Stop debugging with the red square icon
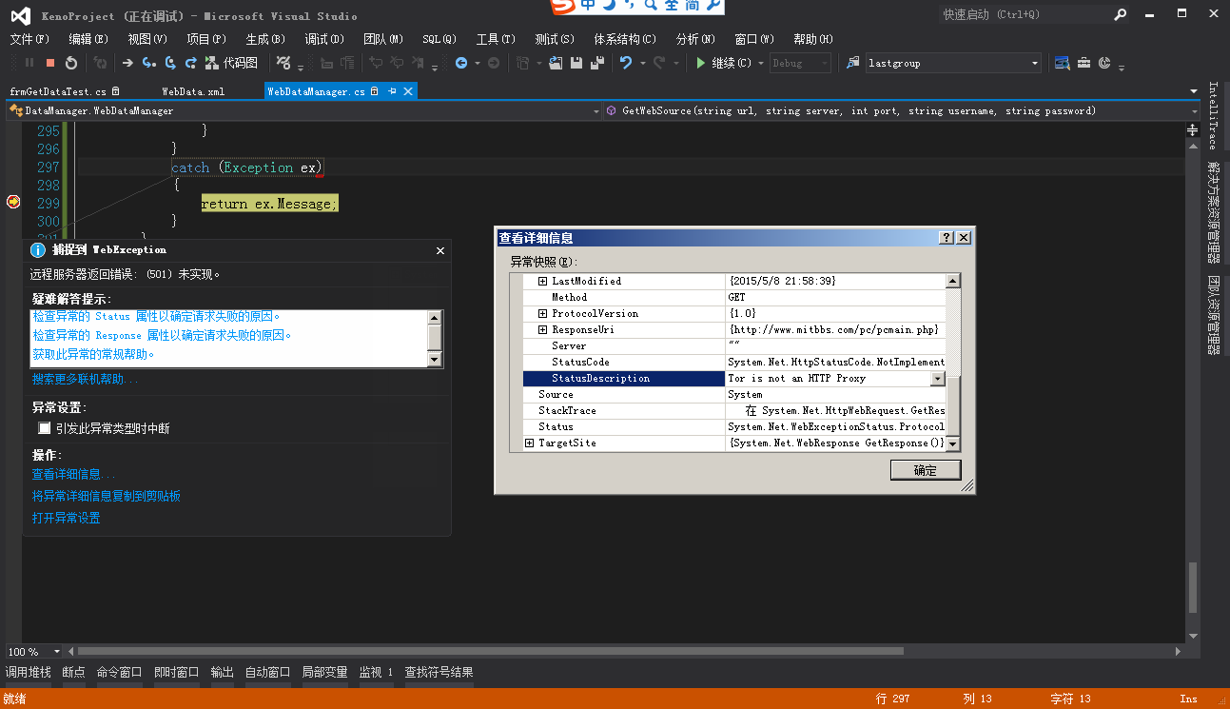This screenshot has width=1230, height=709. [x=50, y=63]
